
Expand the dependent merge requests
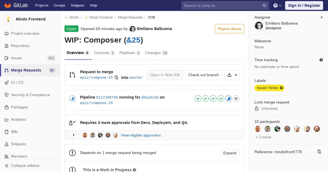tap(230, 153)
